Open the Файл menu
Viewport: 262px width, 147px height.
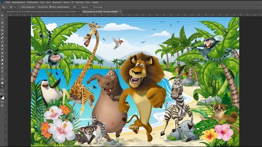coord(8,2)
